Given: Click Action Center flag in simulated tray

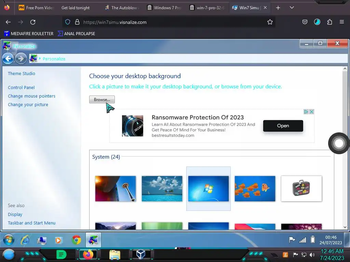Looking at the screenshot, I should click(x=292, y=240).
